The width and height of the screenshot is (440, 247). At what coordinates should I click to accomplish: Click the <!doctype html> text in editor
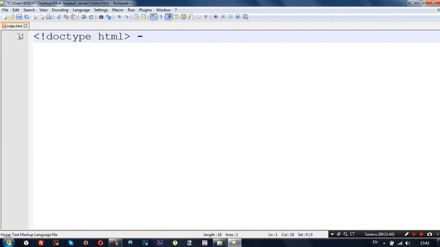coord(82,36)
